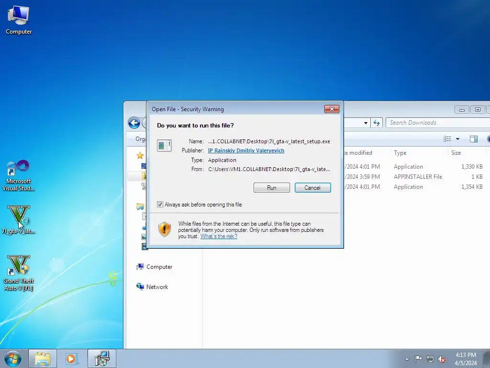Toggle the preview pane icon
490x368 pixels.
473,138
